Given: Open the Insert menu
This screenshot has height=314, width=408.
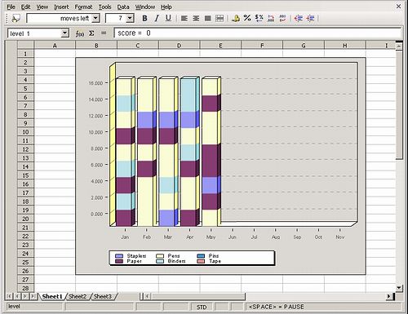Looking at the screenshot, I should [61, 7].
